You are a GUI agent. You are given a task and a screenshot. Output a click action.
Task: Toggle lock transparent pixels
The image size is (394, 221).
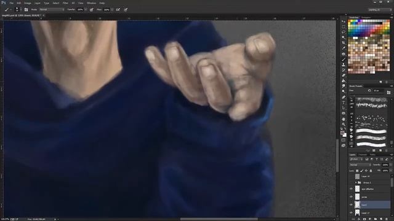pos(357,171)
